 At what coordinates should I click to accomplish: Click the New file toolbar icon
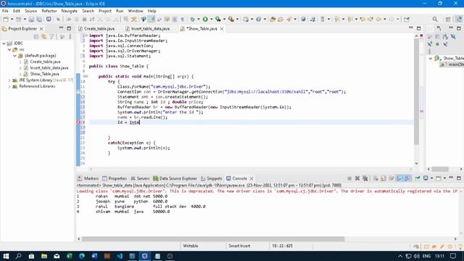pos(6,20)
